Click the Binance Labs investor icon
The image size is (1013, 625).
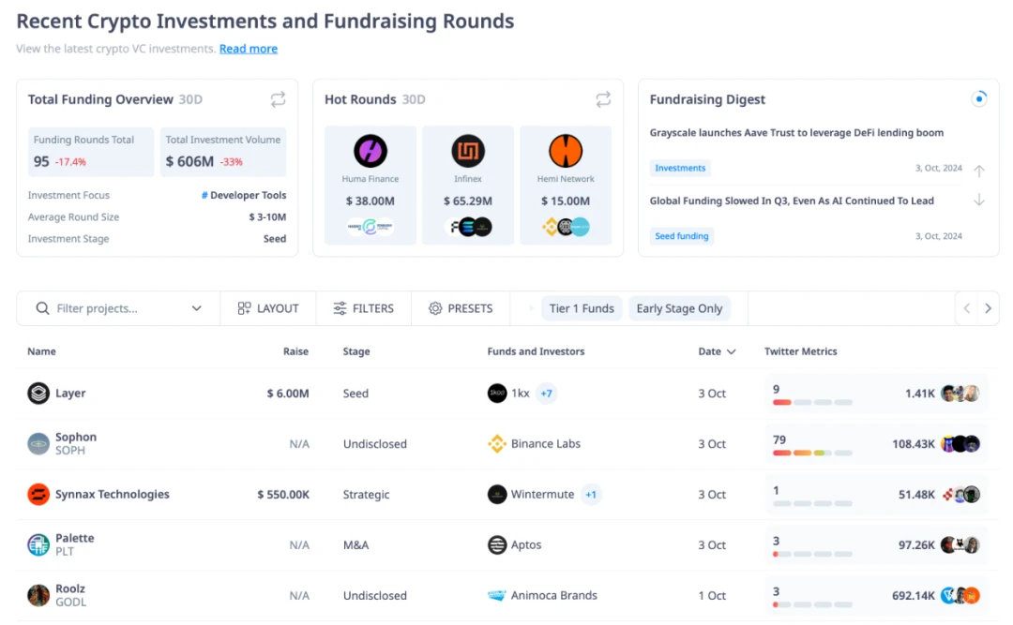click(x=497, y=444)
